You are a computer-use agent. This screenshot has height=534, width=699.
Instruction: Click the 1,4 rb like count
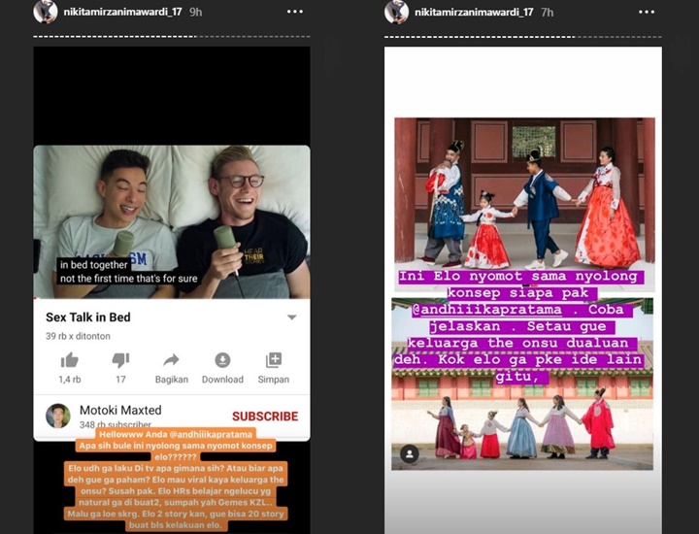70,380
